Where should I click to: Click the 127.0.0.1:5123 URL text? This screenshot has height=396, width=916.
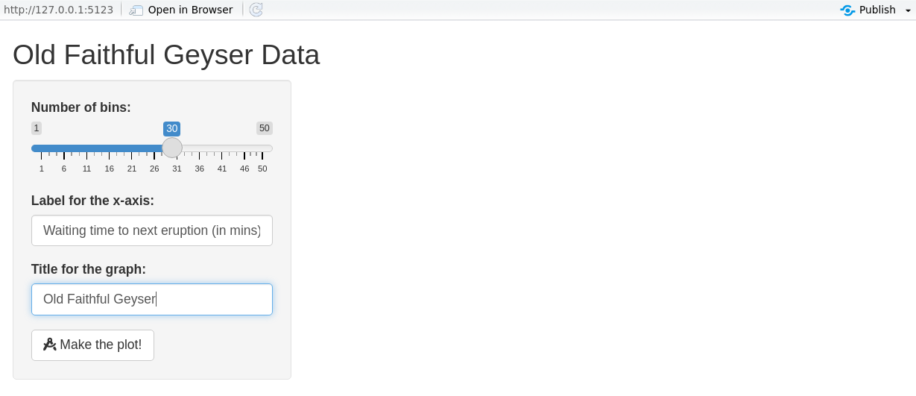point(58,10)
